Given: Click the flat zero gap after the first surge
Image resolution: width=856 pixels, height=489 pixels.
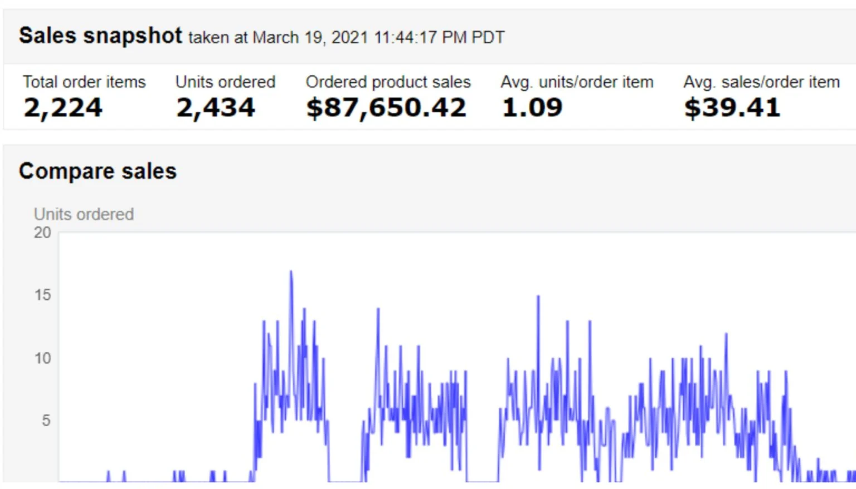Looking at the screenshot, I should 345,481.
